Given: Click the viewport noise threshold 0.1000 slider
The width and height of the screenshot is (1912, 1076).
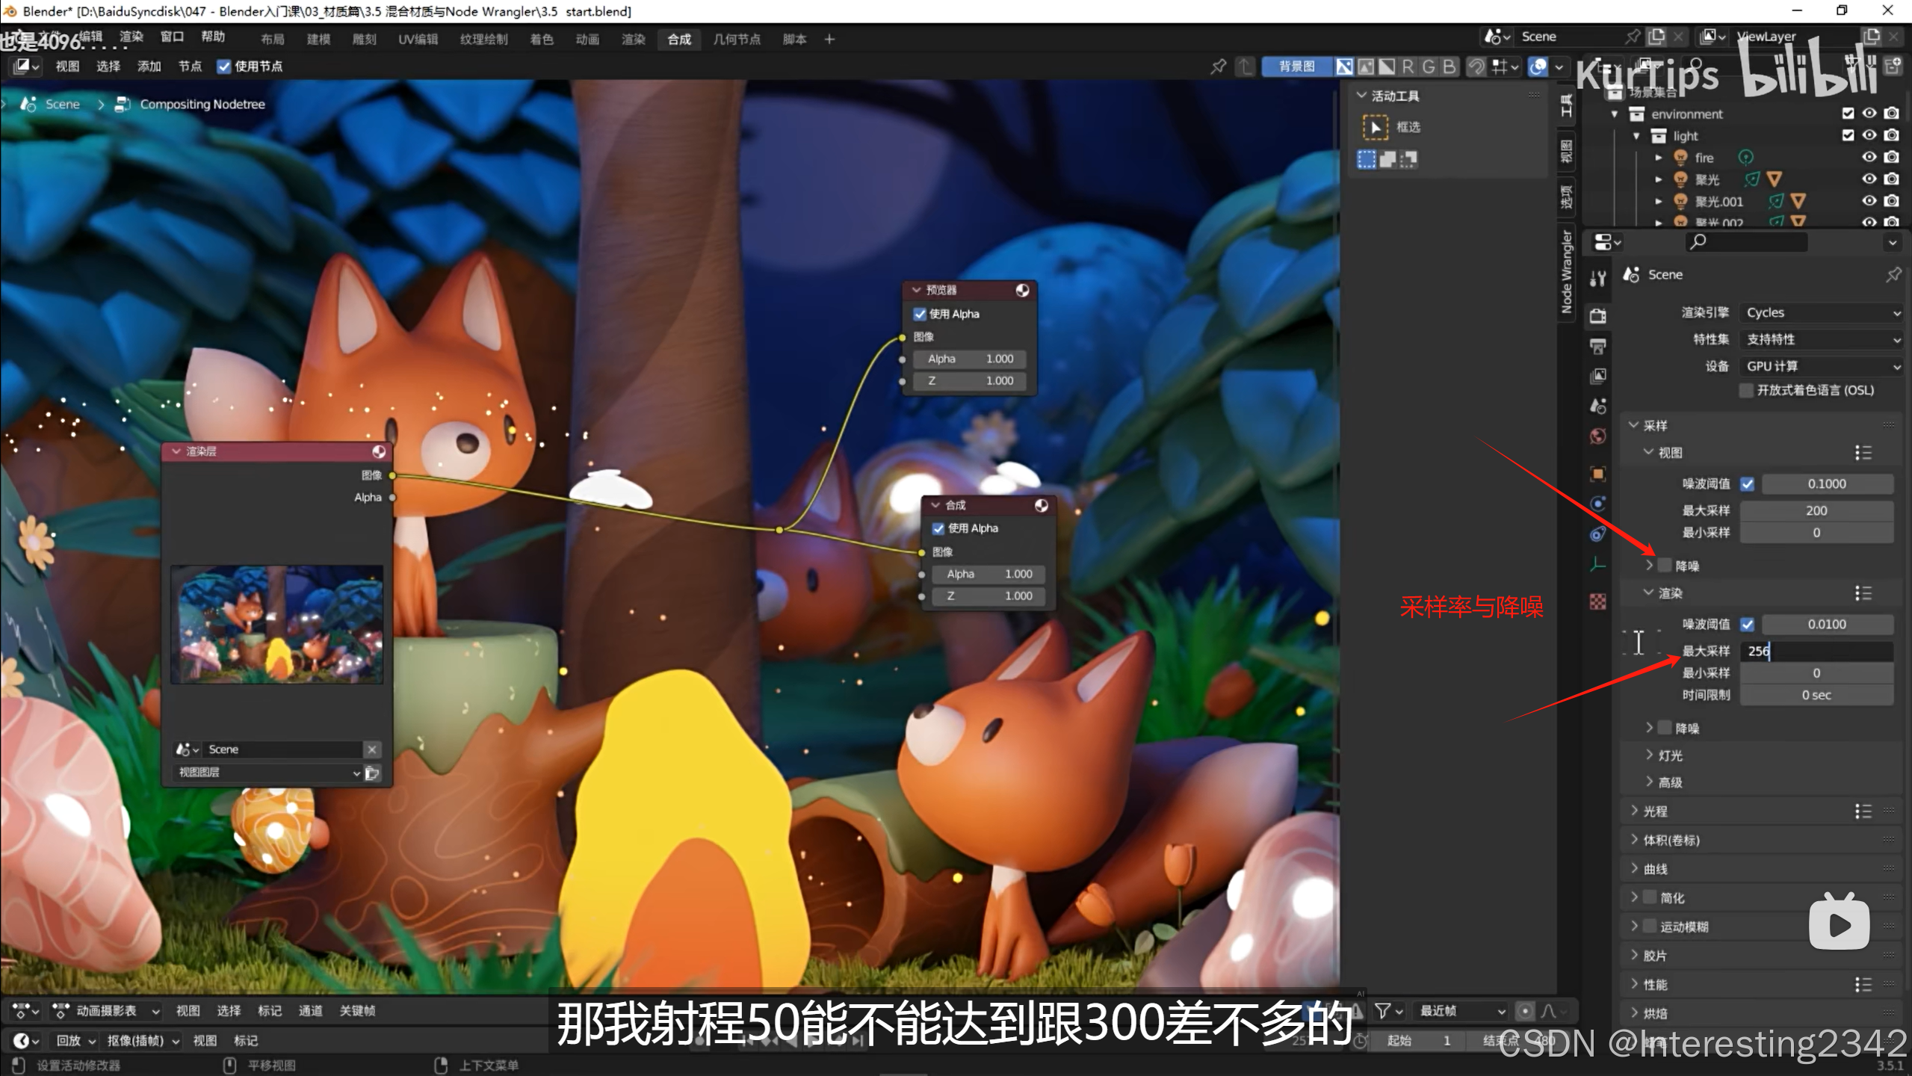Looking at the screenshot, I should click(1826, 484).
